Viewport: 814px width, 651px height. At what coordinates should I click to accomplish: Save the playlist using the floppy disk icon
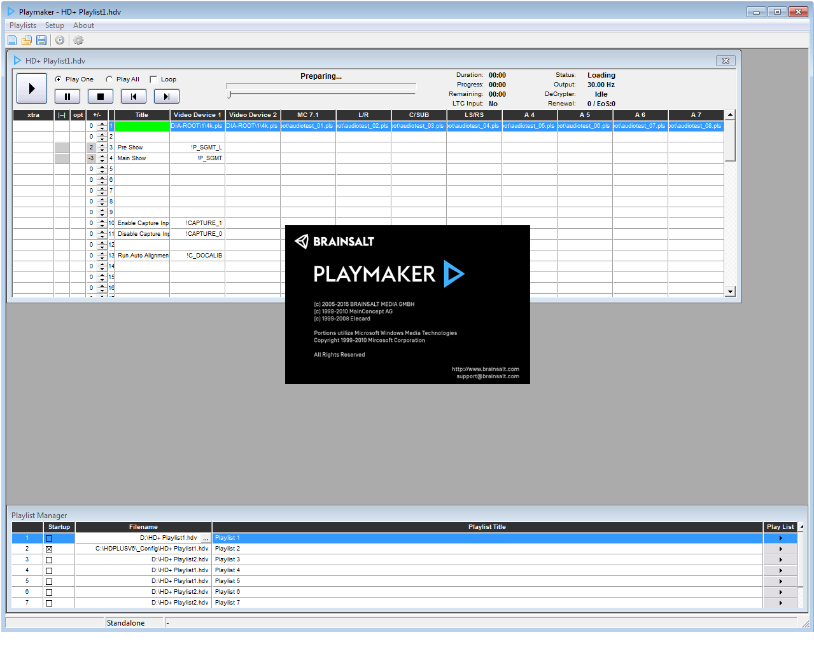(x=41, y=40)
